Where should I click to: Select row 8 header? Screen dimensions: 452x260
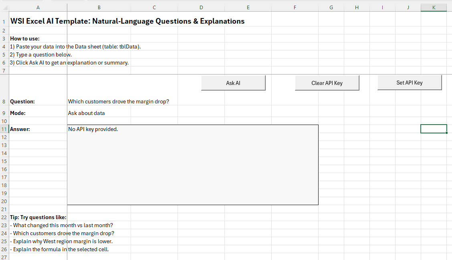coord(4,102)
